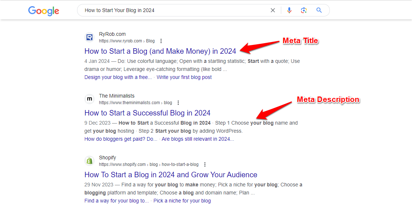Click the URL https://www.ryrob.com › Blog
This screenshot has height=216, width=412.
point(127,41)
